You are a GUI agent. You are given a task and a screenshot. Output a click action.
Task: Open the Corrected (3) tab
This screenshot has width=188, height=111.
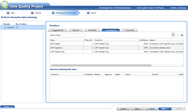pyautogui.click(x=111, y=30)
